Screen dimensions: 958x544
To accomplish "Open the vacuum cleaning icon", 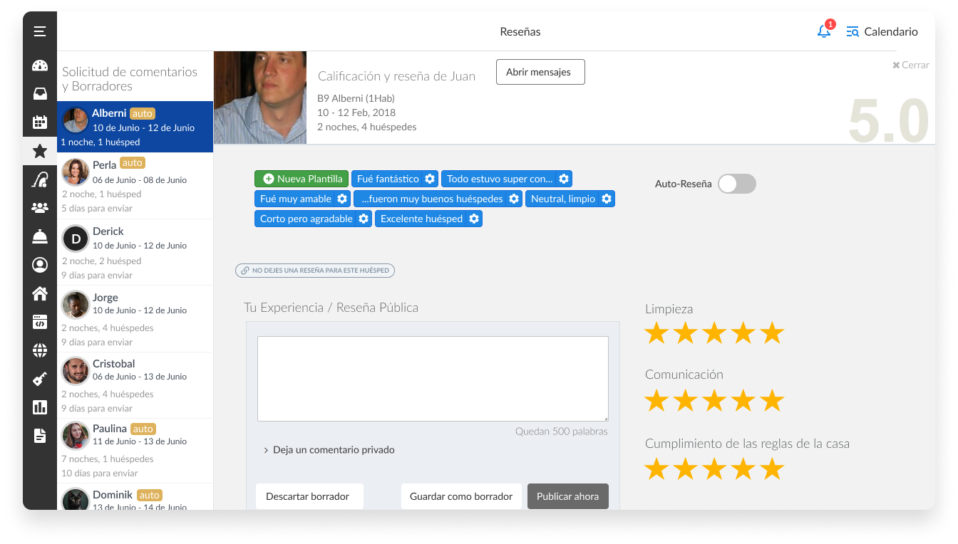I will [x=40, y=179].
